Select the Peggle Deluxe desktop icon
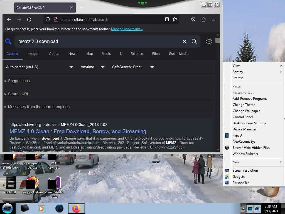Screen dimensions: 285x214 click(33, 185)
